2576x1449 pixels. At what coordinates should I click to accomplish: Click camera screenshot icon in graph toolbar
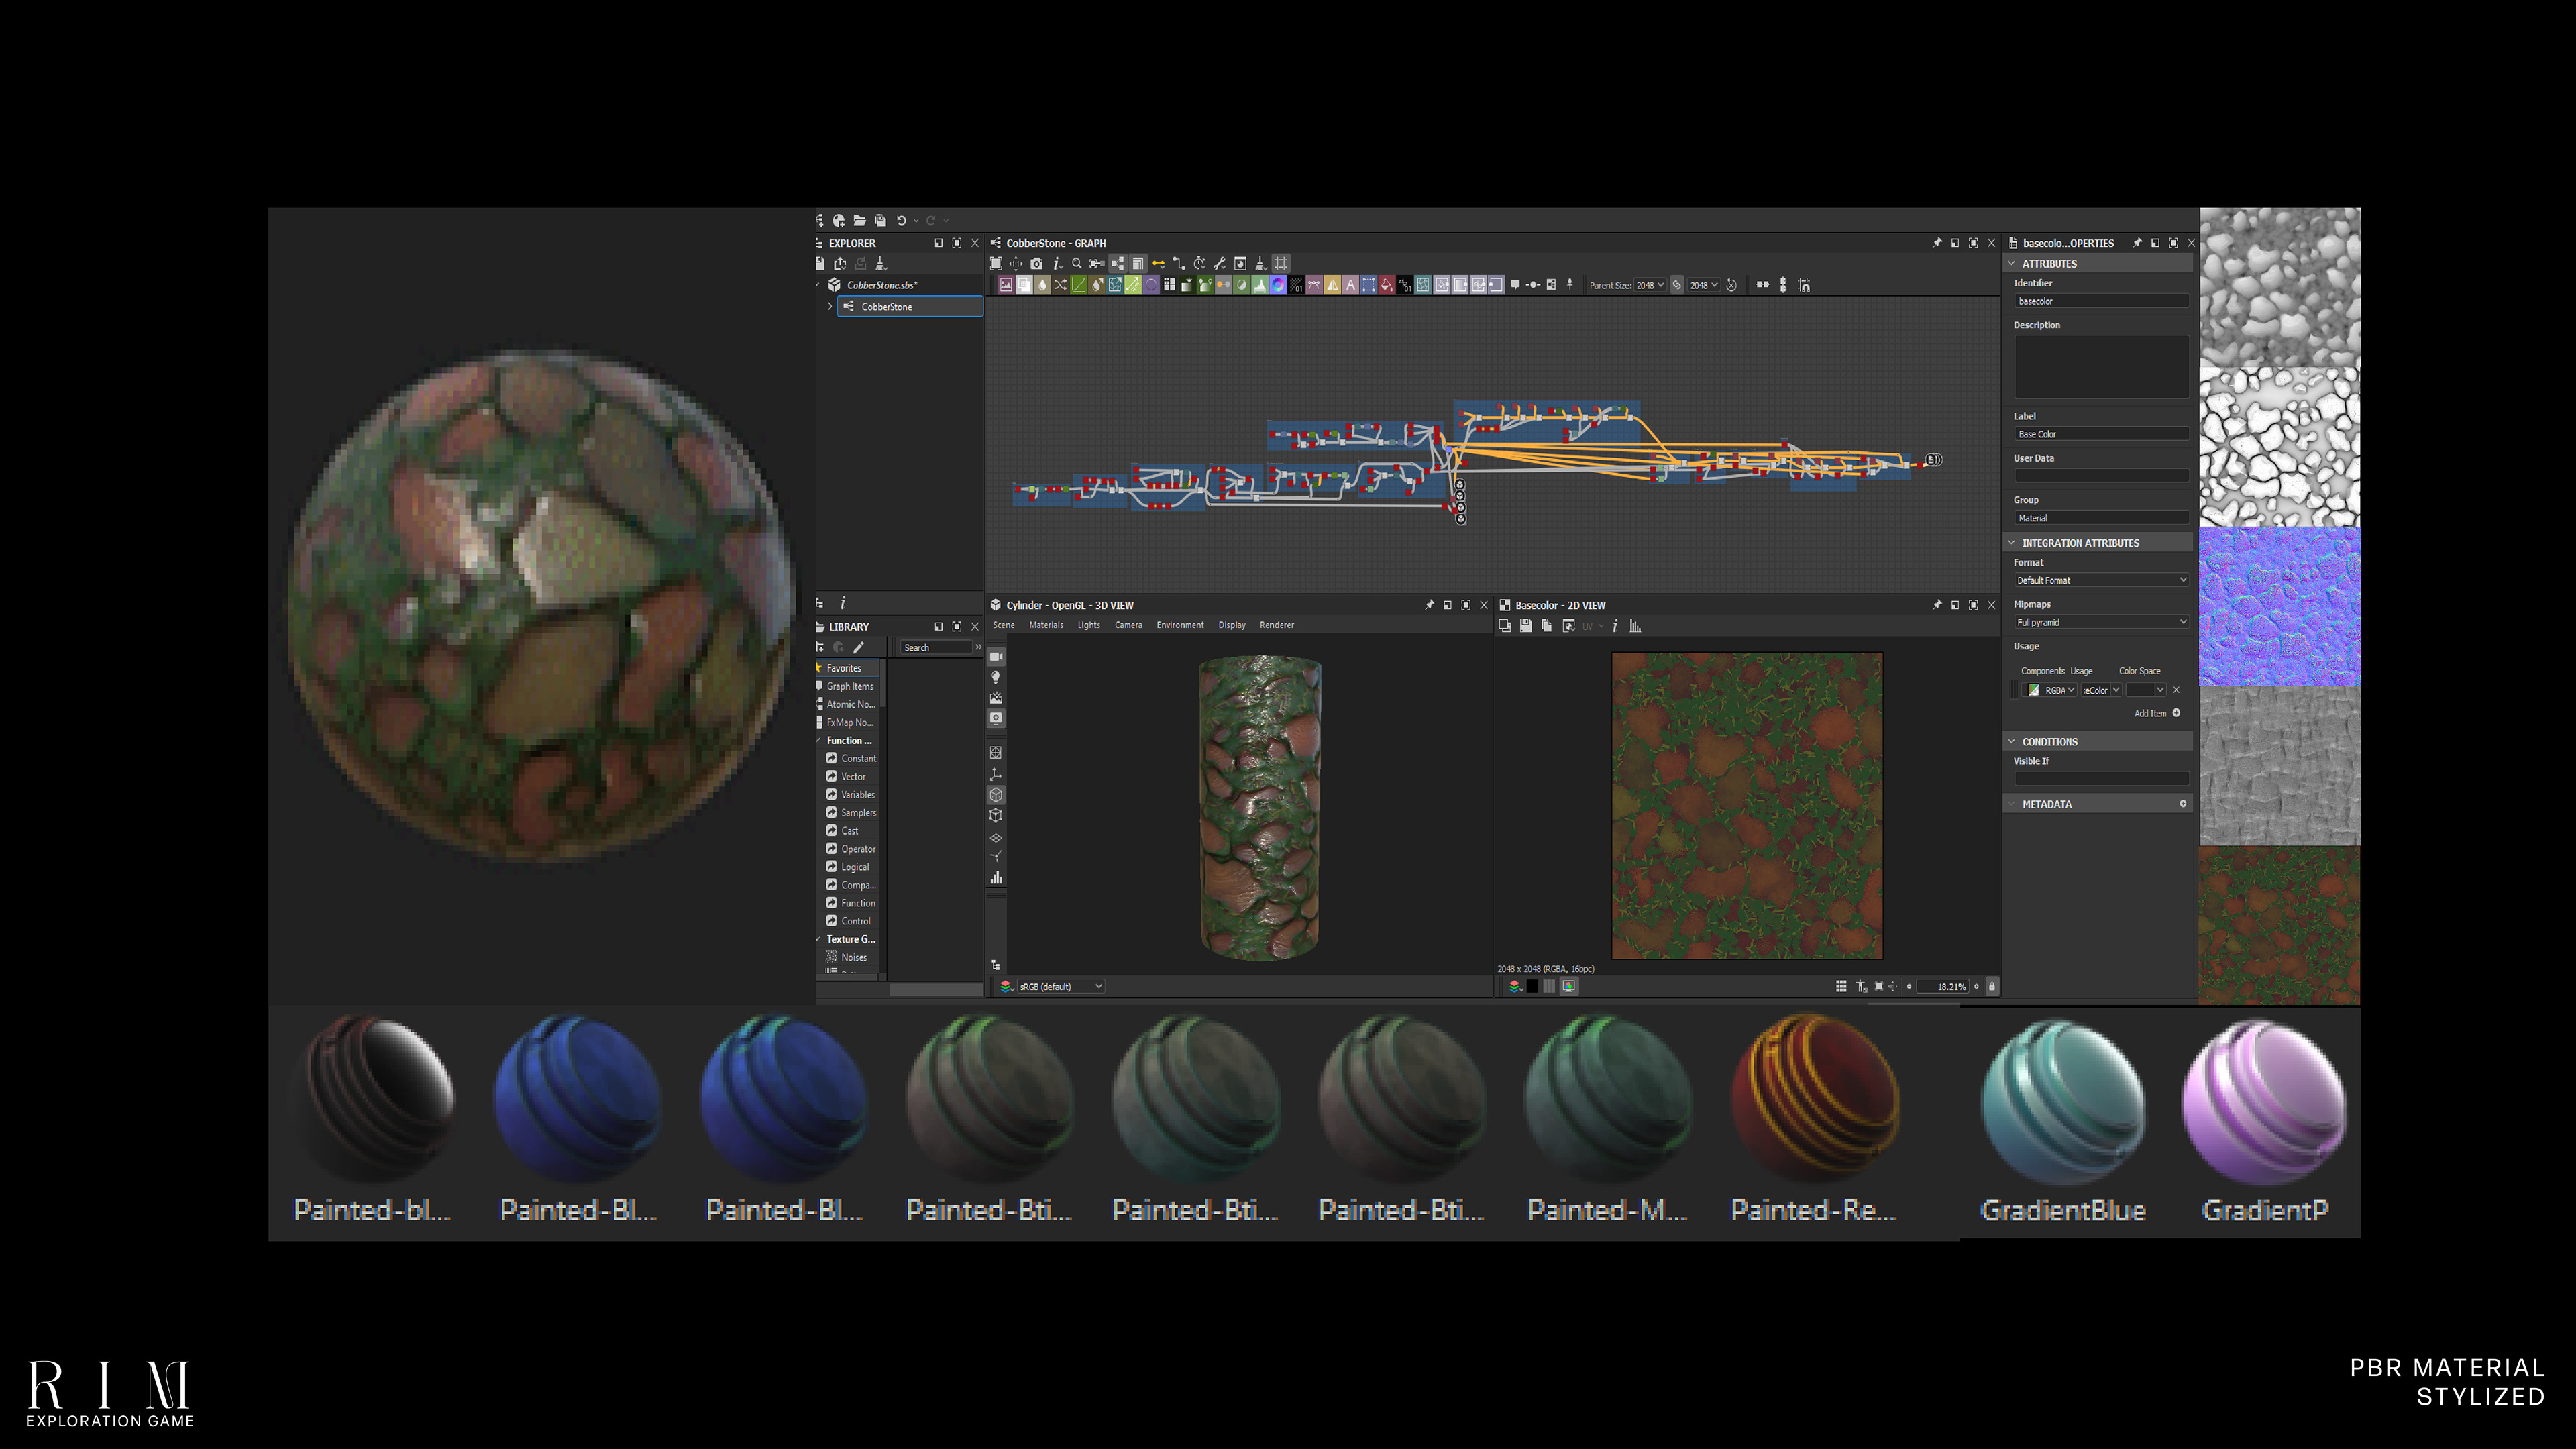[x=1037, y=263]
